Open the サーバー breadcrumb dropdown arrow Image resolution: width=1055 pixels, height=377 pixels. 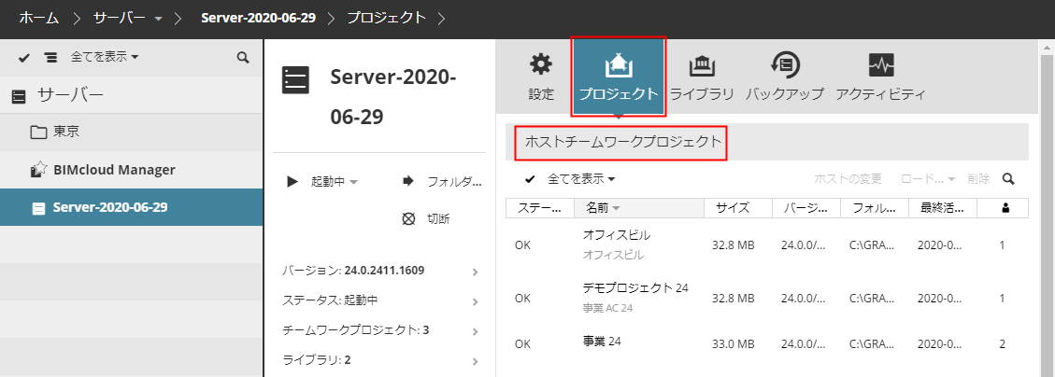(x=158, y=19)
